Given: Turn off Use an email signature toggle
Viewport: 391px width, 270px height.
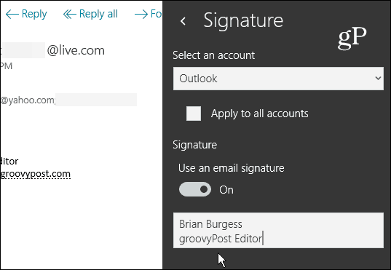Looking at the screenshot, I should [195, 189].
